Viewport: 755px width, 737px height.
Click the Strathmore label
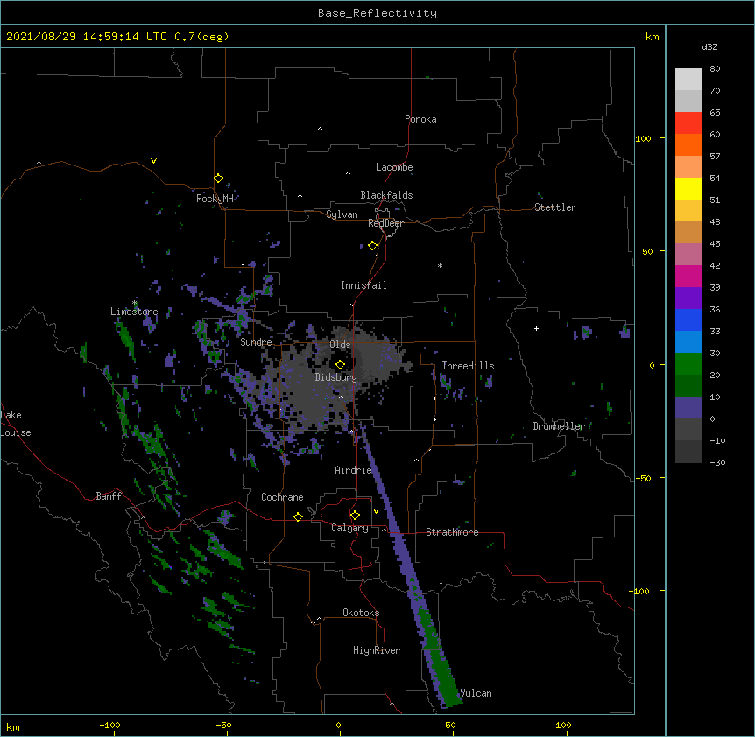[x=452, y=532]
